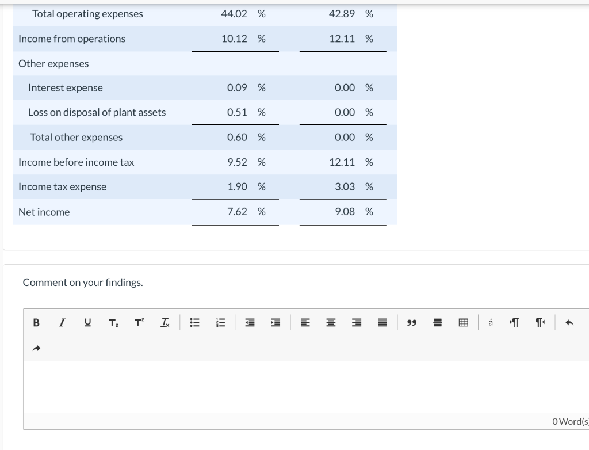Remove text formatting with the Tx icon
This screenshot has height=450, width=589.
(165, 322)
